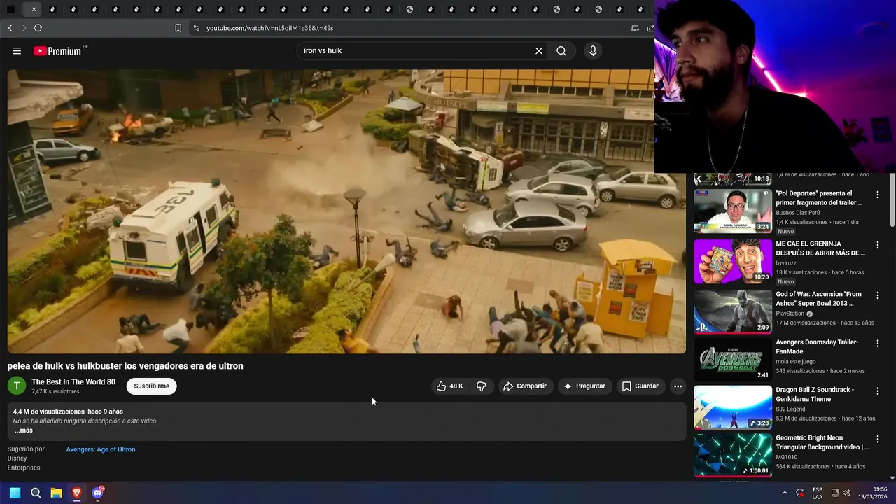Click the browser address bar URL
Viewport: 896px width, 504px height.
coord(269,28)
